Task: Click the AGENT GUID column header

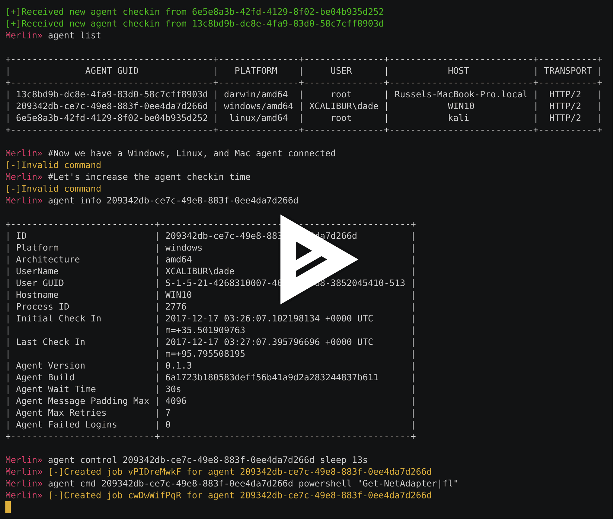Action: point(112,71)
